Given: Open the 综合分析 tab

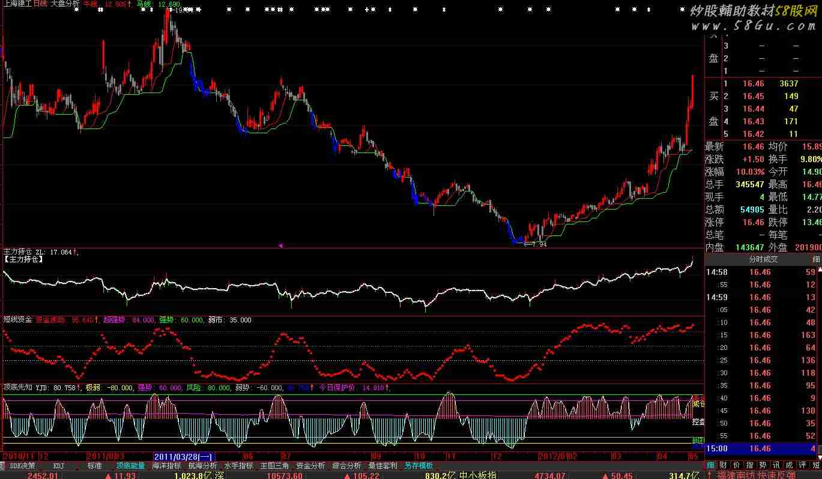Looking at the screenshot, I should pos(346,466).
